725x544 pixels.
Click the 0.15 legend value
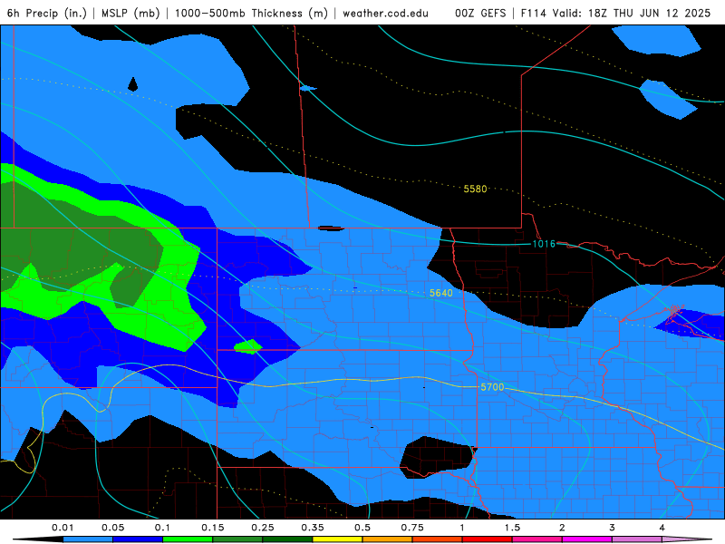coord(213,528)
